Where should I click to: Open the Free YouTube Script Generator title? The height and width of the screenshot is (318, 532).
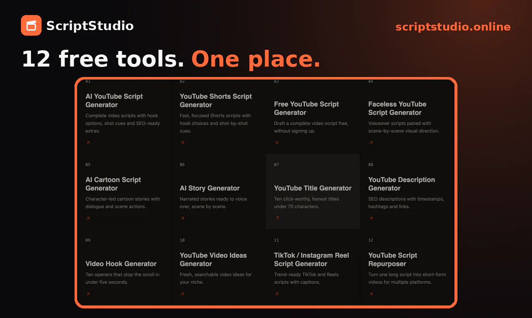coord(306,108)
